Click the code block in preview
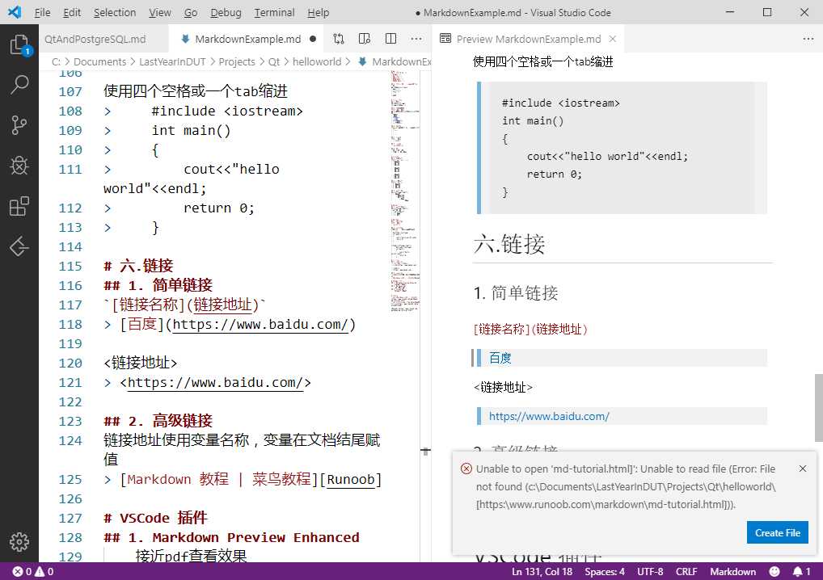Image resolution: width=823 pixels, height=580 pixels. [622, 148]
